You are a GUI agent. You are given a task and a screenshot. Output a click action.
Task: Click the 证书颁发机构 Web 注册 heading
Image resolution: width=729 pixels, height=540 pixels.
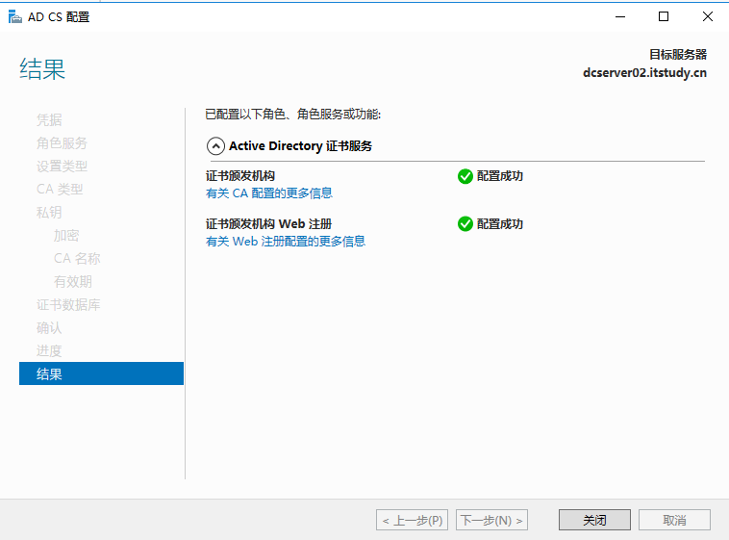point(268,224)
